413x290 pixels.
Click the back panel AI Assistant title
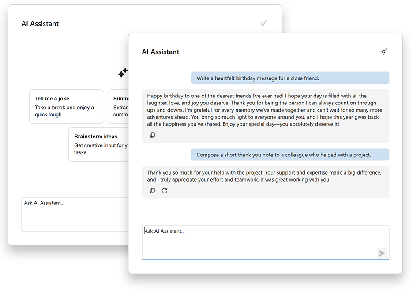40,24
